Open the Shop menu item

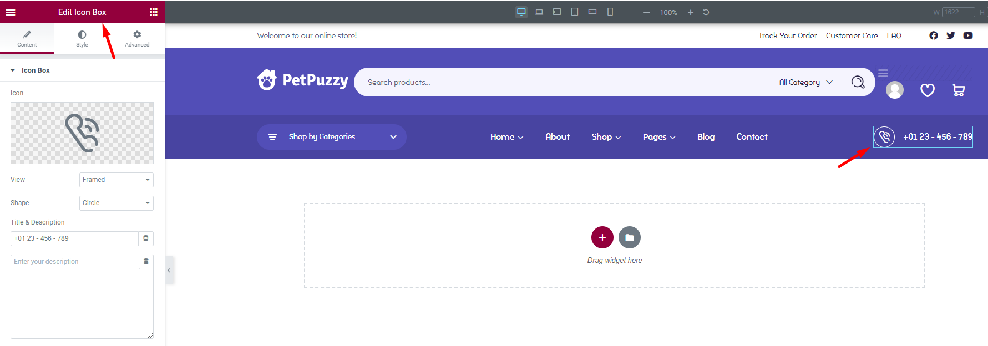606,137
